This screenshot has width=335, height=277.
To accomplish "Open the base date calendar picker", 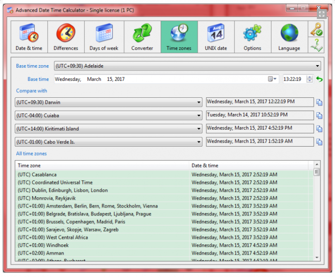I will pyautogui.click(x=272, y=79).
